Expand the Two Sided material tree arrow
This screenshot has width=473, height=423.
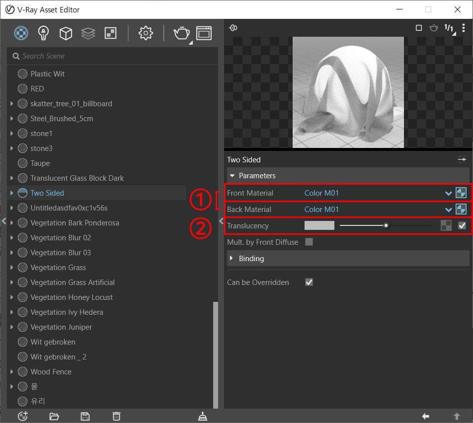click(11, 193)
